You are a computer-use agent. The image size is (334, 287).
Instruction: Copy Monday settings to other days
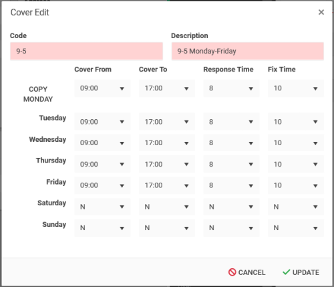[x=38, y=94]
